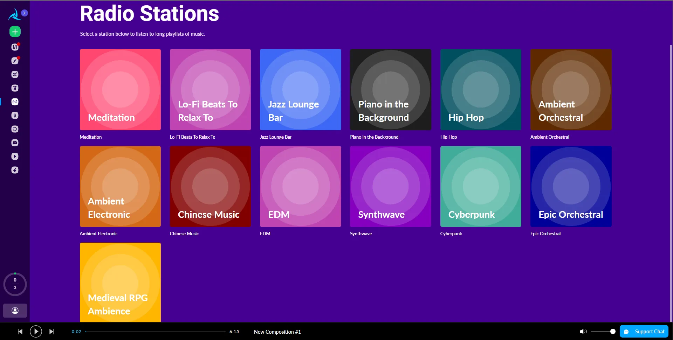This screenshot has width=673, height=340.
Task: Play the current composition
Action: (x=36, y=332)
